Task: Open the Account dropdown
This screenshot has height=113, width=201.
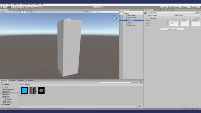Action: click(177, 7)
